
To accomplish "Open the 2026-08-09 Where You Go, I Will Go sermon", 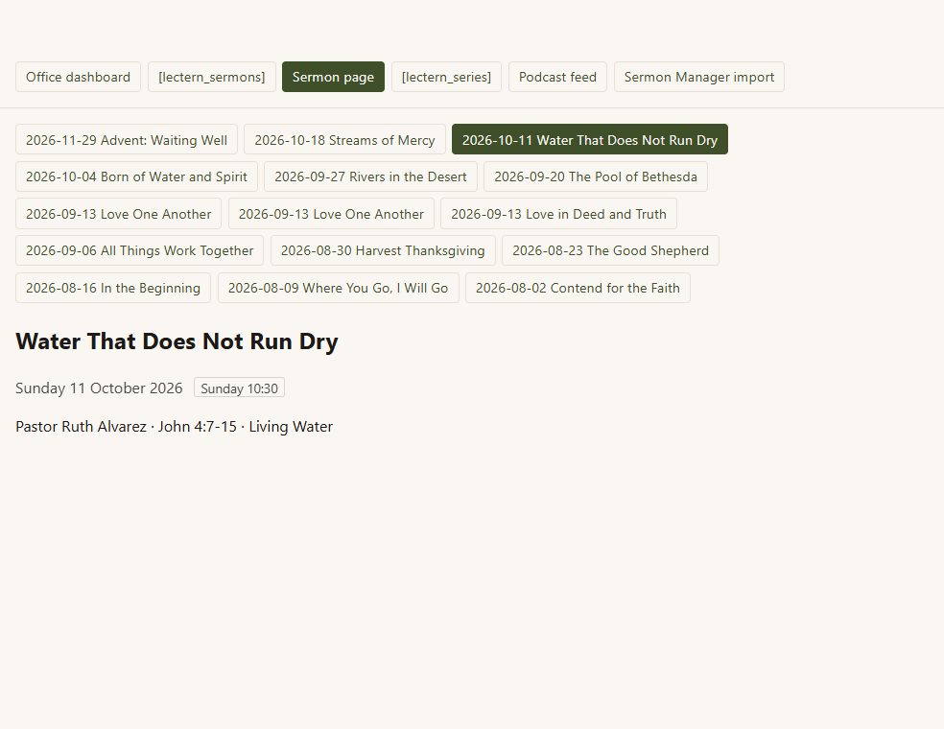I will click(339, 288).
